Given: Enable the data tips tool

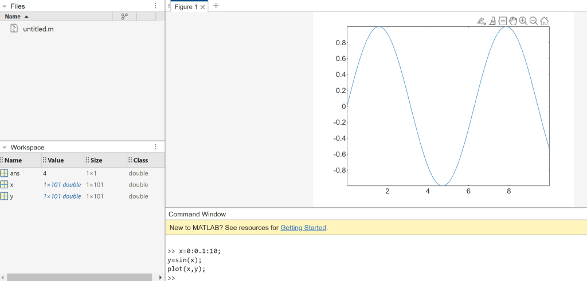Looking at the screenshot, I should click(502, 21).
